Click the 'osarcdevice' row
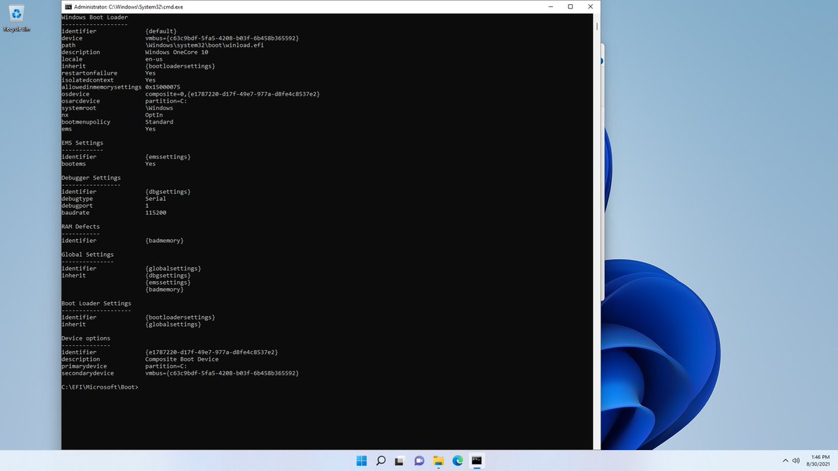Screen dimensions: 838x471 [x=124, y=100]
